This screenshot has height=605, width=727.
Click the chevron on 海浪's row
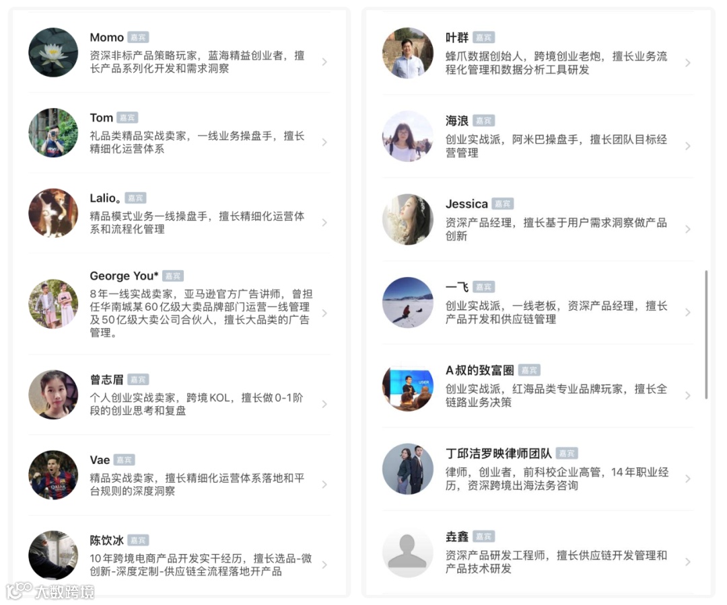point(687,146)
